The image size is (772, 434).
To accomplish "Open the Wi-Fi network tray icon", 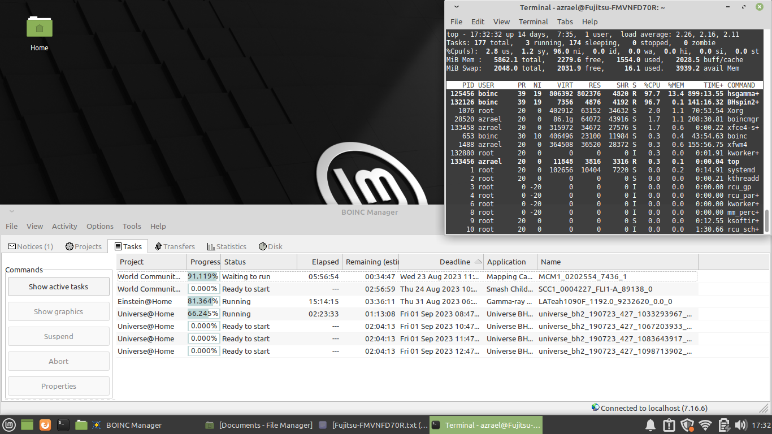I will pos(705,425).
